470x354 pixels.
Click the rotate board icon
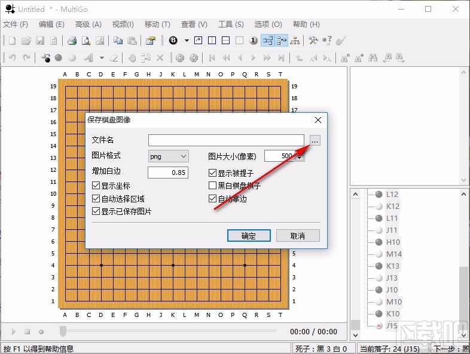[x=198, y=40]
